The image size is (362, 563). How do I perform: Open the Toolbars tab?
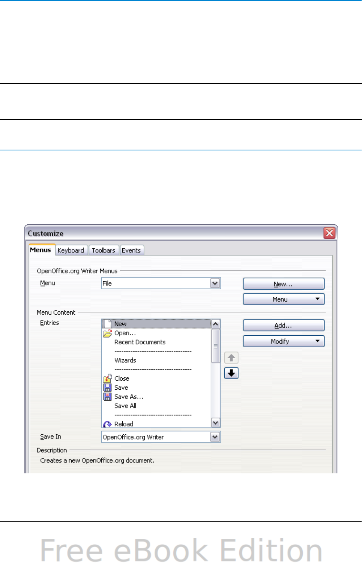[104, 250]
